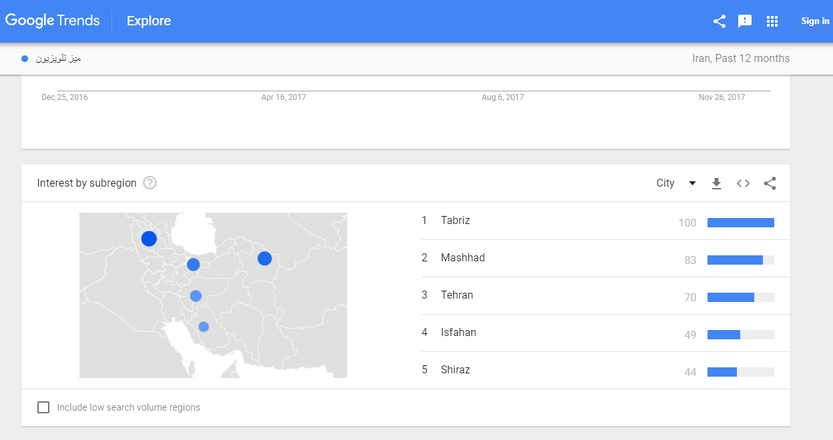Open the send feedback icon in header
Viewport: 833px width, 440px height.
(745, 21)
